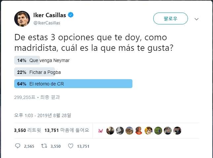Select the Que venga Neymar poll option
Screen dimensions: 213x158
42,60
